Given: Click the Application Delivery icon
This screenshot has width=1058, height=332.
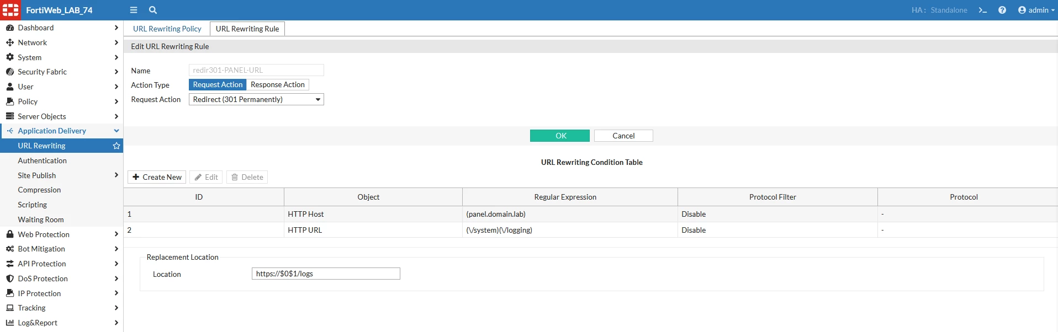Looking at the screenshot, I should point(10,131).
